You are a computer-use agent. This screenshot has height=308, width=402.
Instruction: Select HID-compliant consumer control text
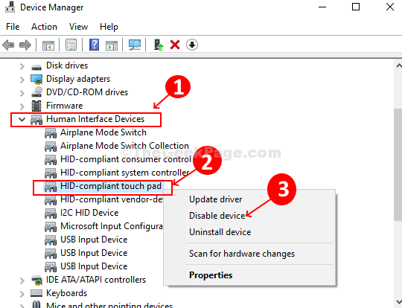[x=126, y=159]
